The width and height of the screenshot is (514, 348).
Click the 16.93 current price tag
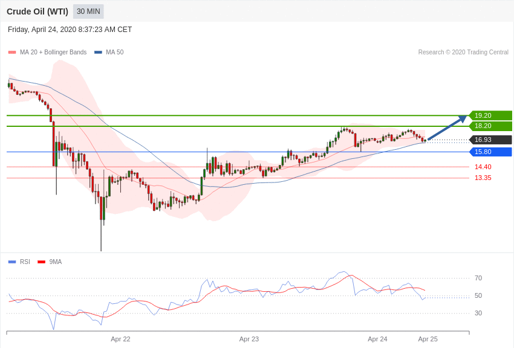[x=490, y=140]
